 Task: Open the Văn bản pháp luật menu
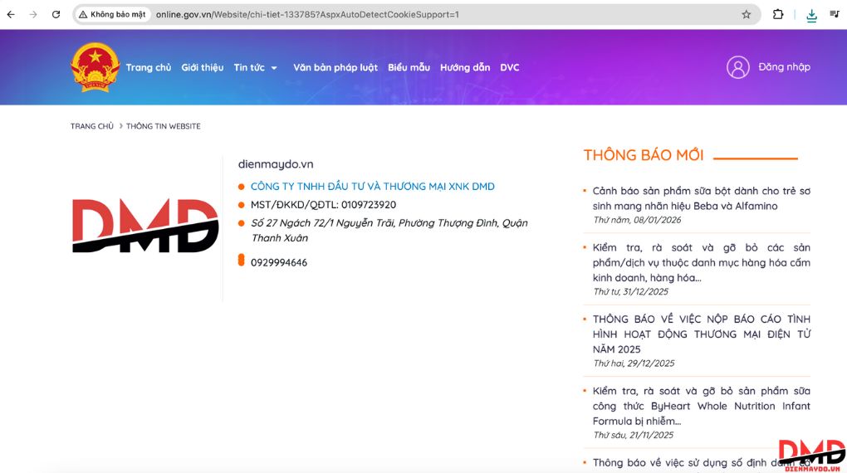(x=335, y=67)
